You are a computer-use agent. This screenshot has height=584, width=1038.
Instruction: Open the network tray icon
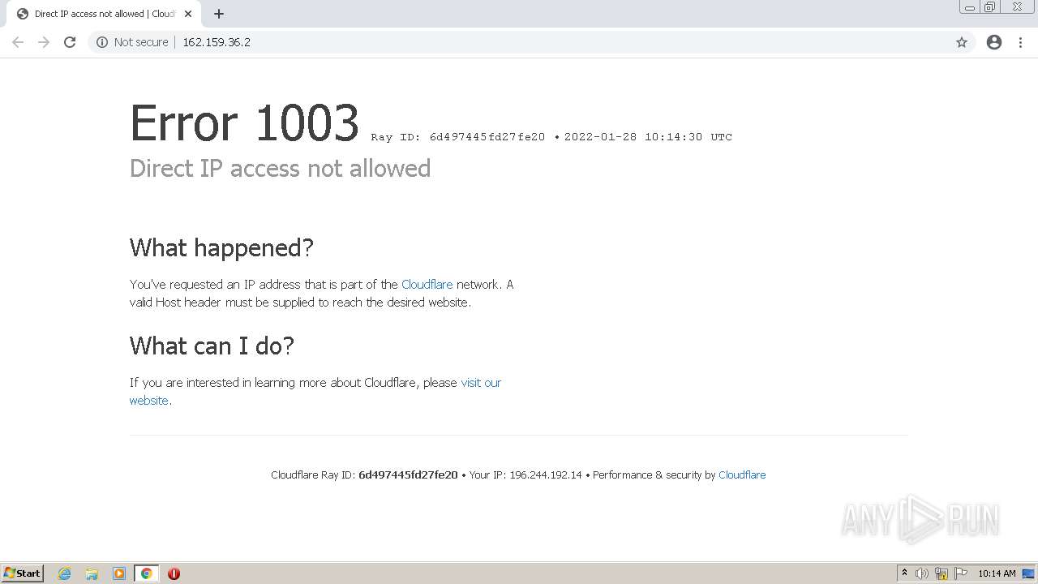point(941,573)
